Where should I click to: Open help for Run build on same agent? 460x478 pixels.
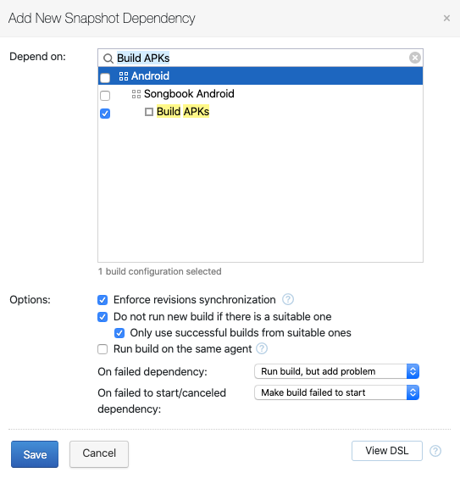pos(262,348)
